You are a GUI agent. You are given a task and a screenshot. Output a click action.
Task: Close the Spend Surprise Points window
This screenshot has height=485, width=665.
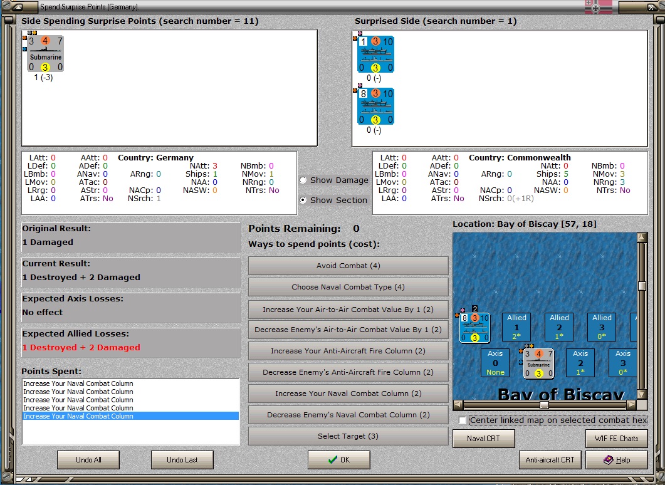[651, 7]
